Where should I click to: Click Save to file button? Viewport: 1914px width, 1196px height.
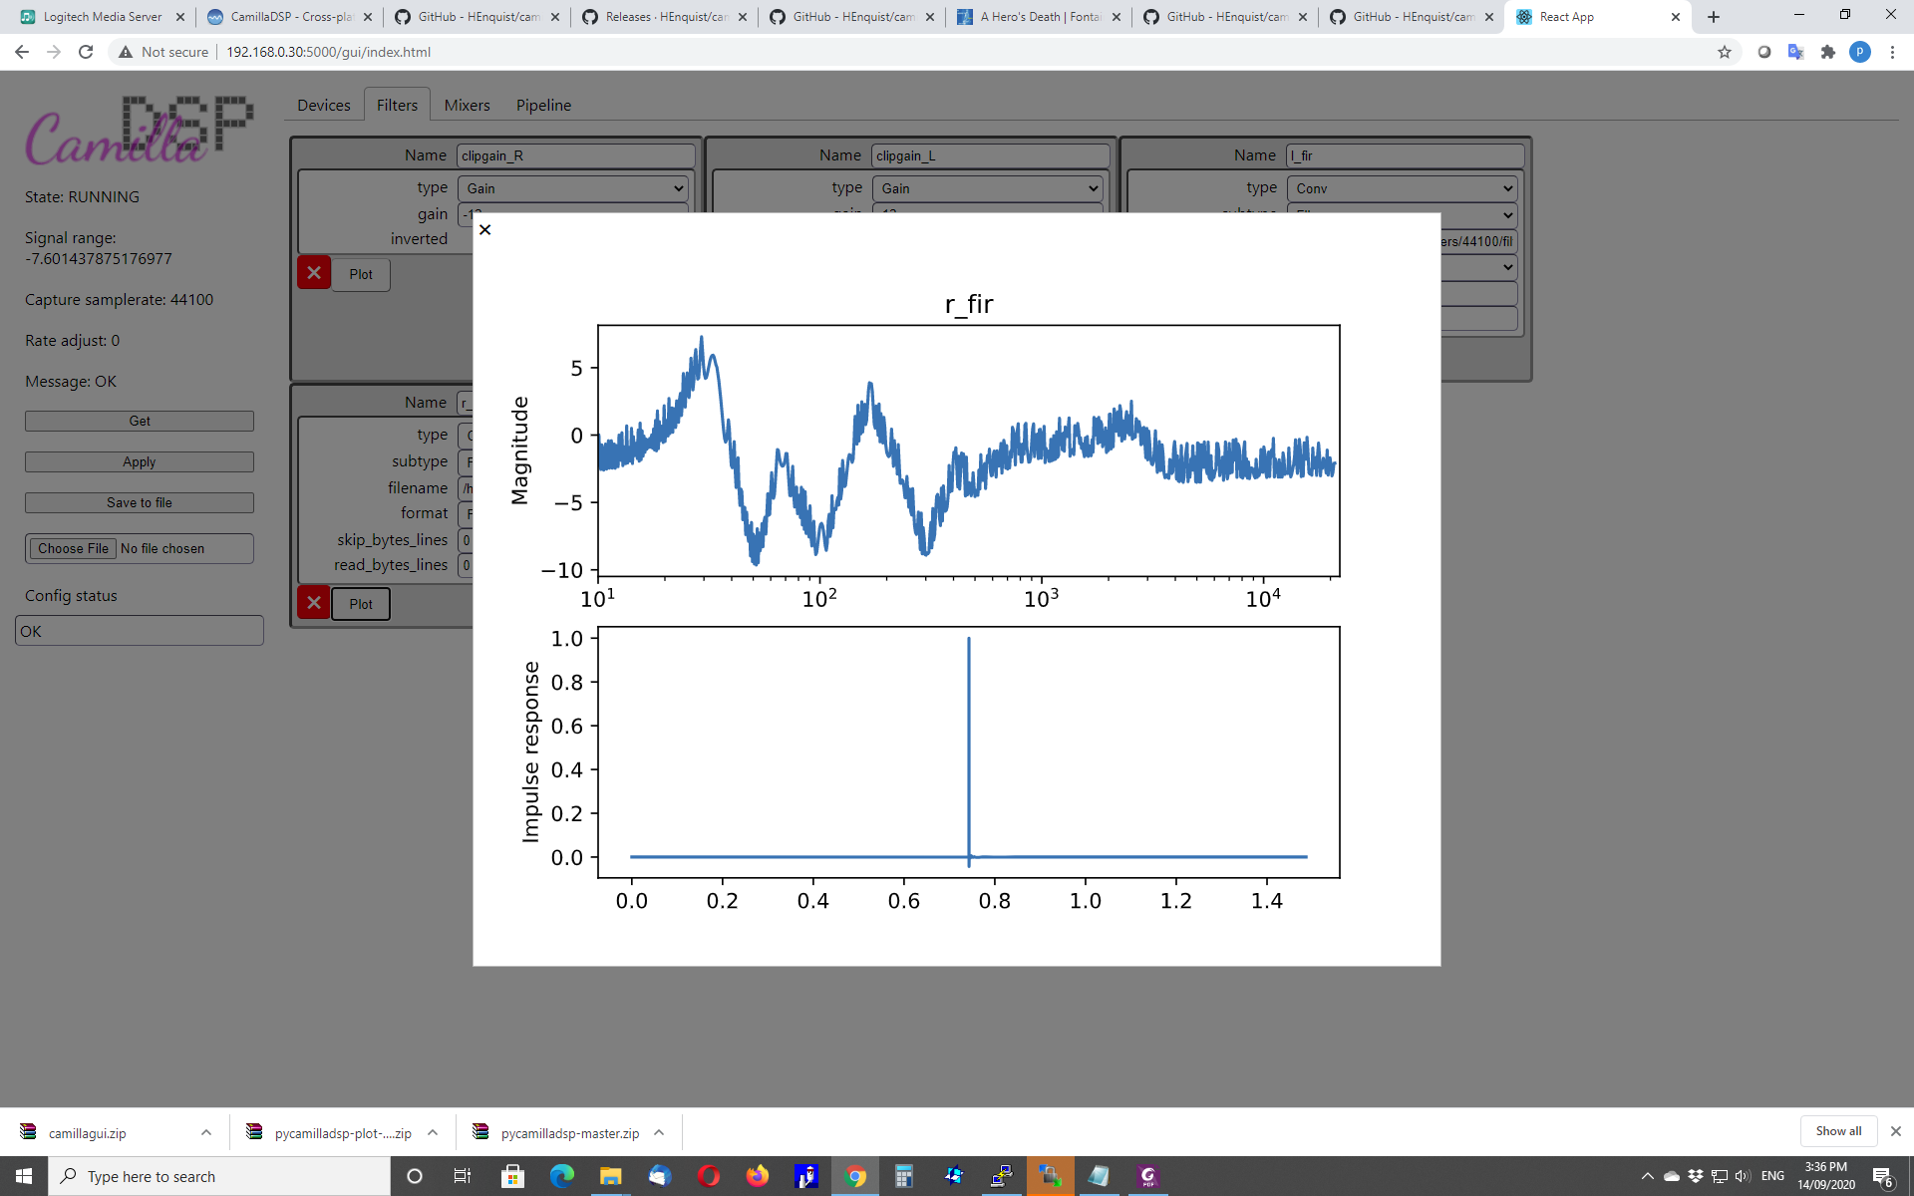click(140, 502)
